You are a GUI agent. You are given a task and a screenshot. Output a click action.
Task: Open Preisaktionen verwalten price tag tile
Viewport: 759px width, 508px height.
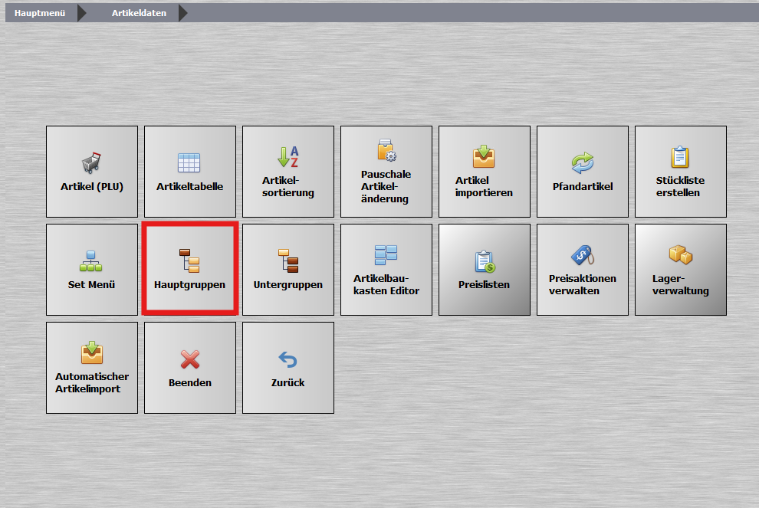coord(583,270)
